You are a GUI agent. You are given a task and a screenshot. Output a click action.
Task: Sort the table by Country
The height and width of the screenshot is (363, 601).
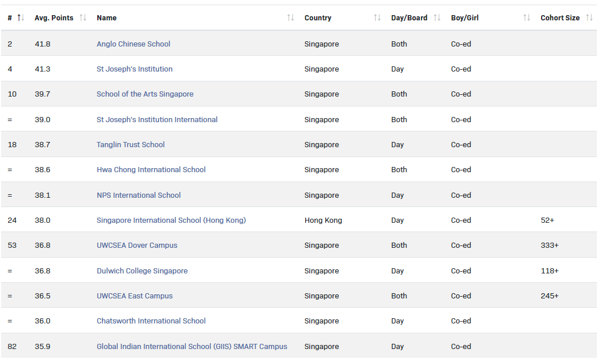coord(377,17)
